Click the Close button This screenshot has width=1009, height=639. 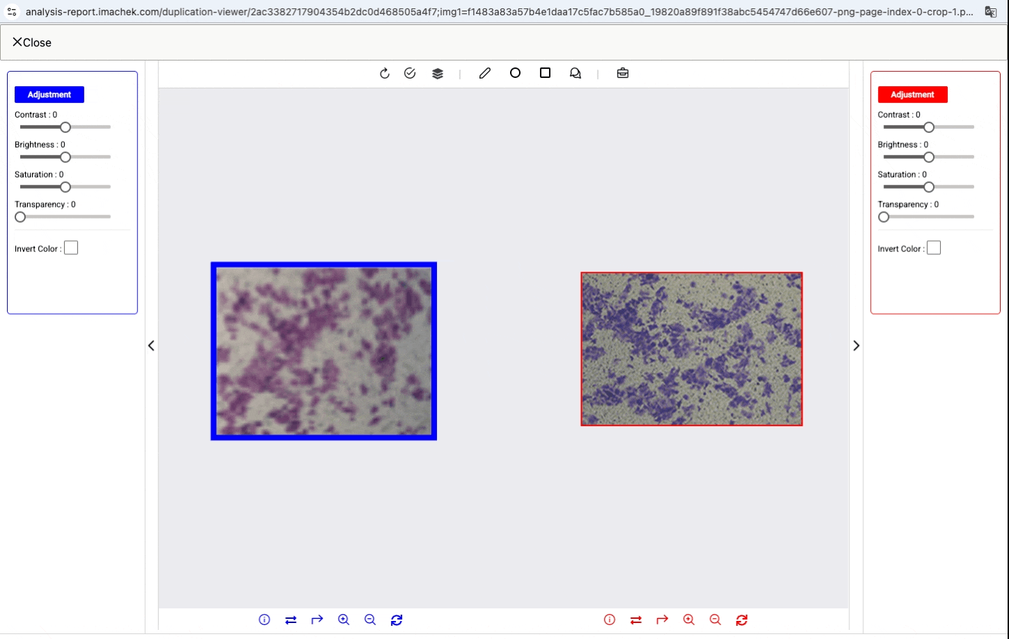point(32,42)
